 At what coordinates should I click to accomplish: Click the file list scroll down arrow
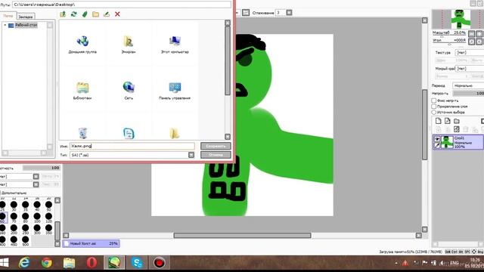pyautogui.click(x=228, y=136)
